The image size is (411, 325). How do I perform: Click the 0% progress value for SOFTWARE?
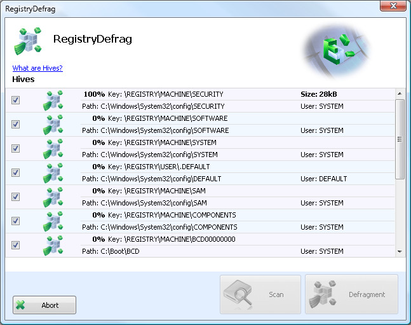pos(98,118)
